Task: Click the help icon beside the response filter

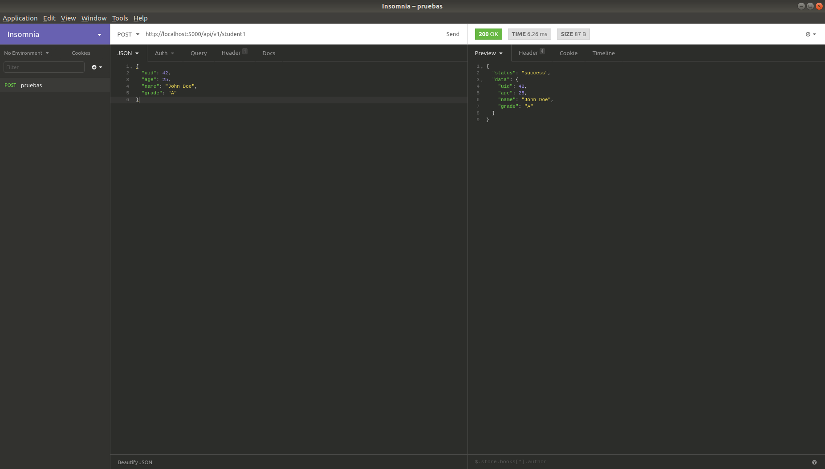Action: (814, 462)
